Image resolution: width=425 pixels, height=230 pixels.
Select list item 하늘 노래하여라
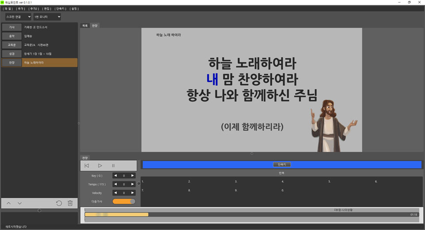coord(34,62)
